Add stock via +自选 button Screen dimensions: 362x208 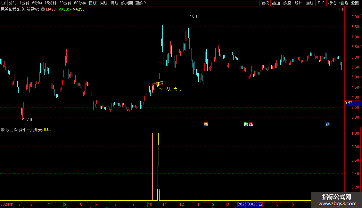click(x=343, y=3)
